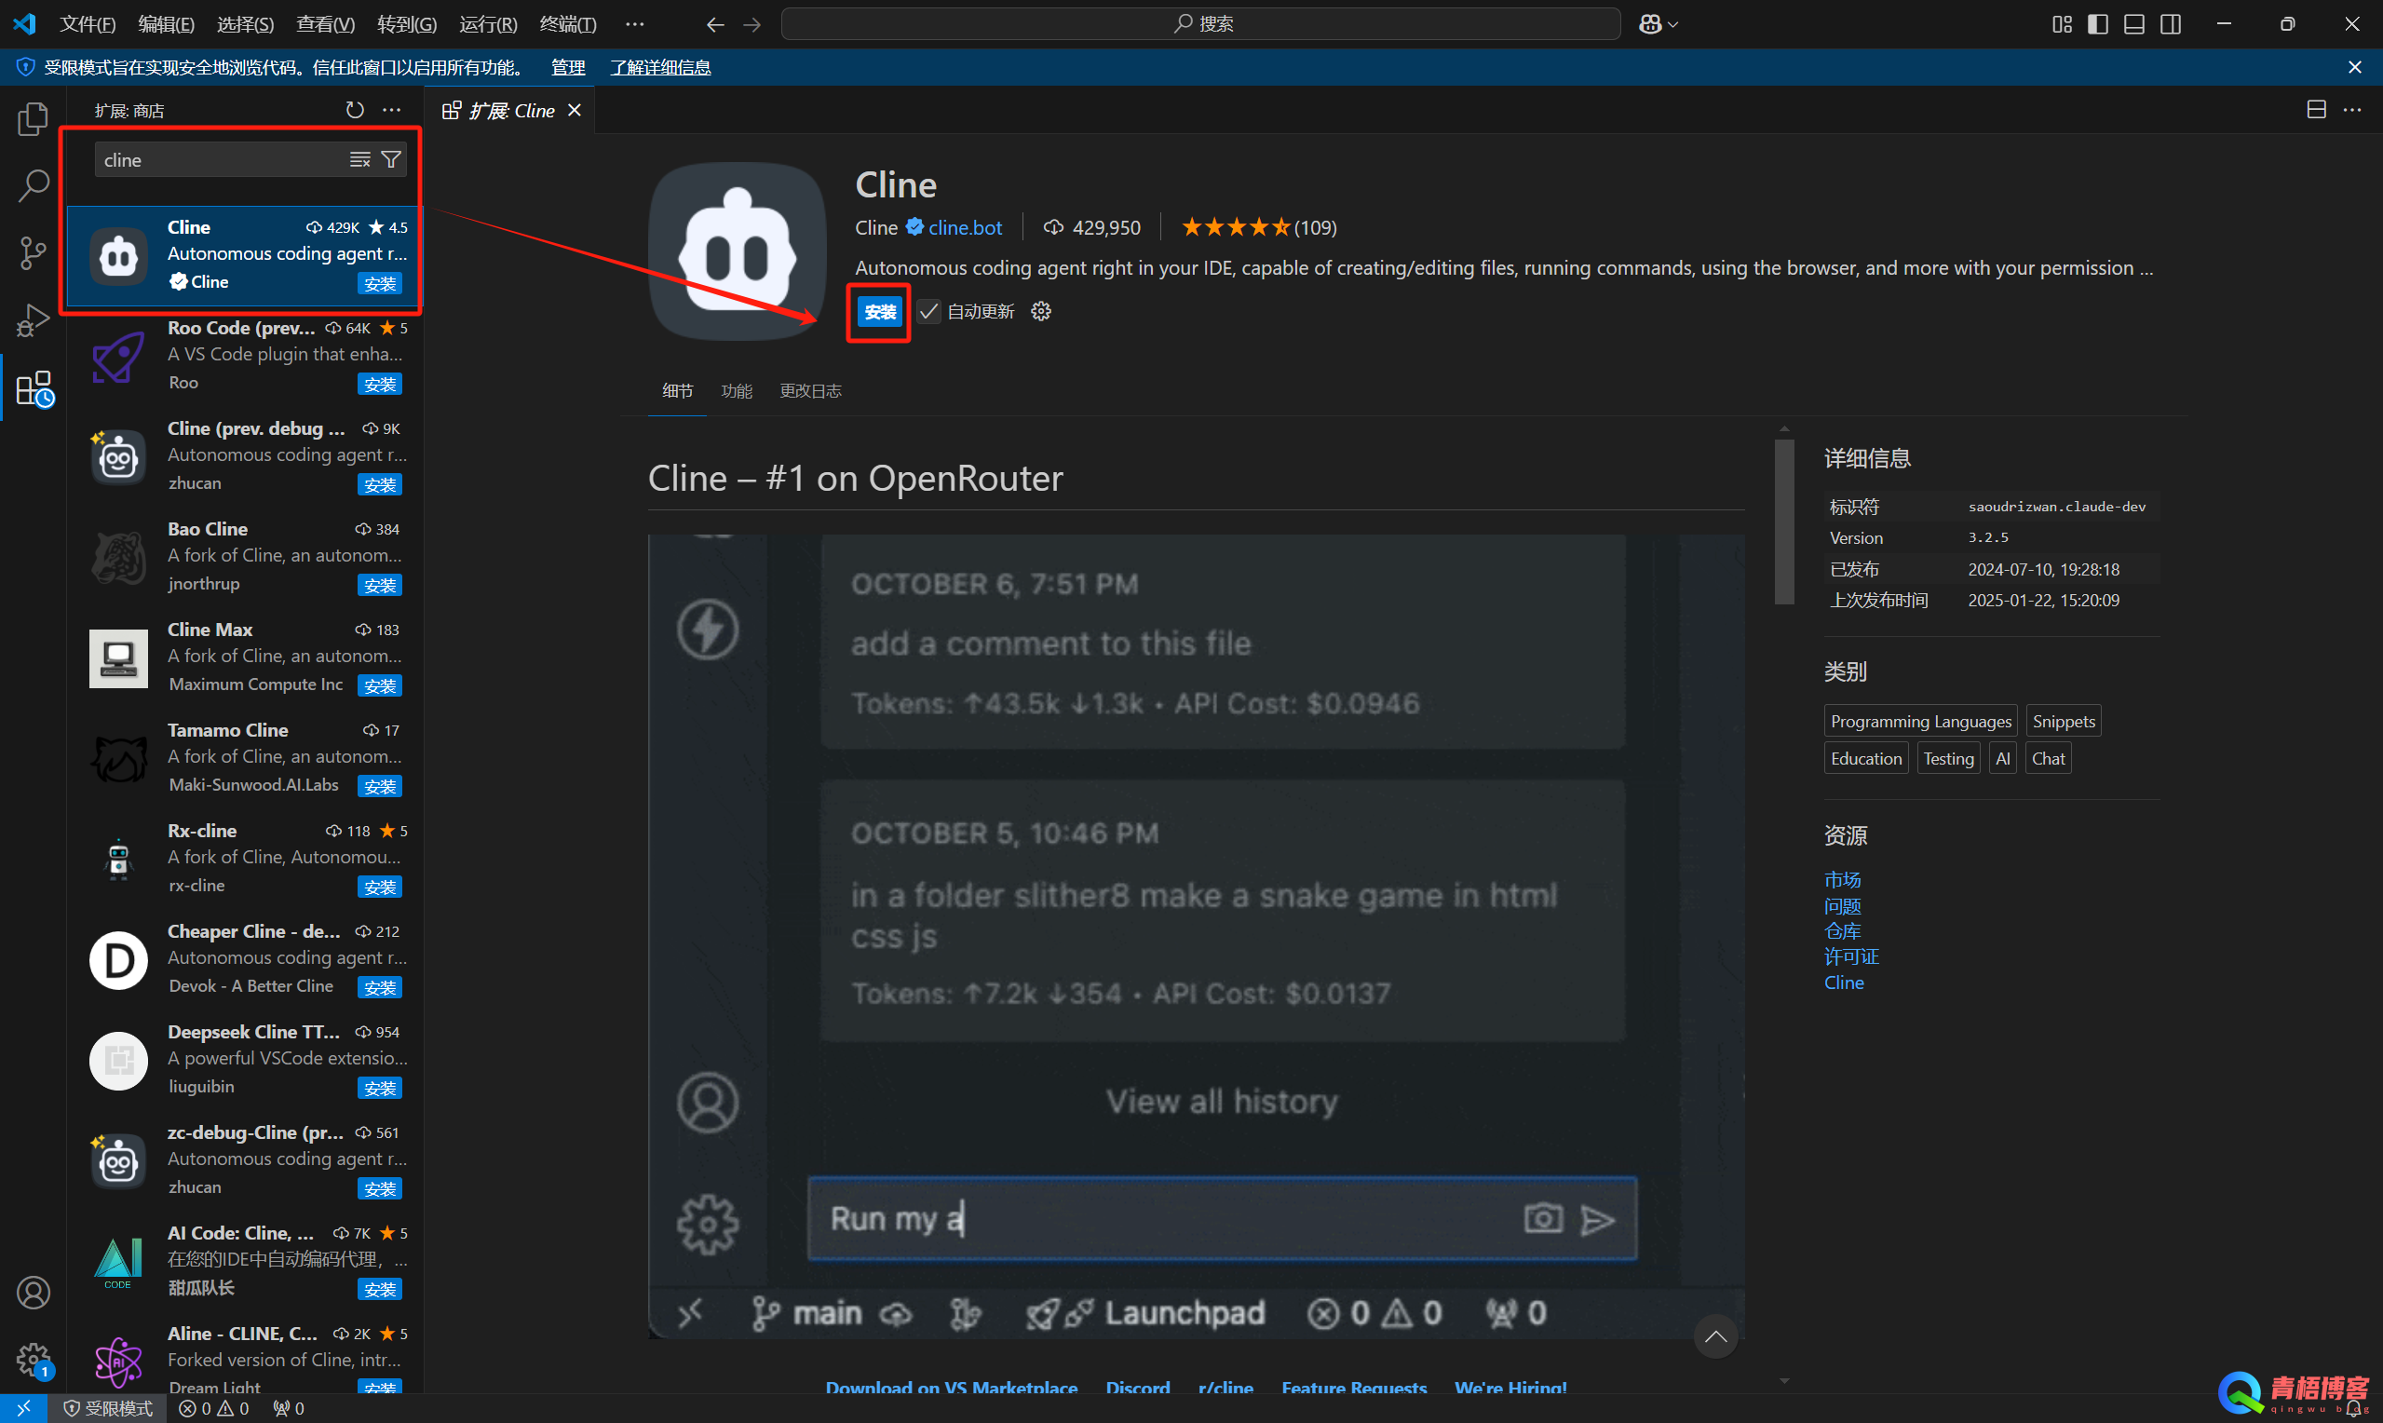Switch to the 功能 tab
This screenshot has height=1423, width=2383.
[x=737, y=391]
